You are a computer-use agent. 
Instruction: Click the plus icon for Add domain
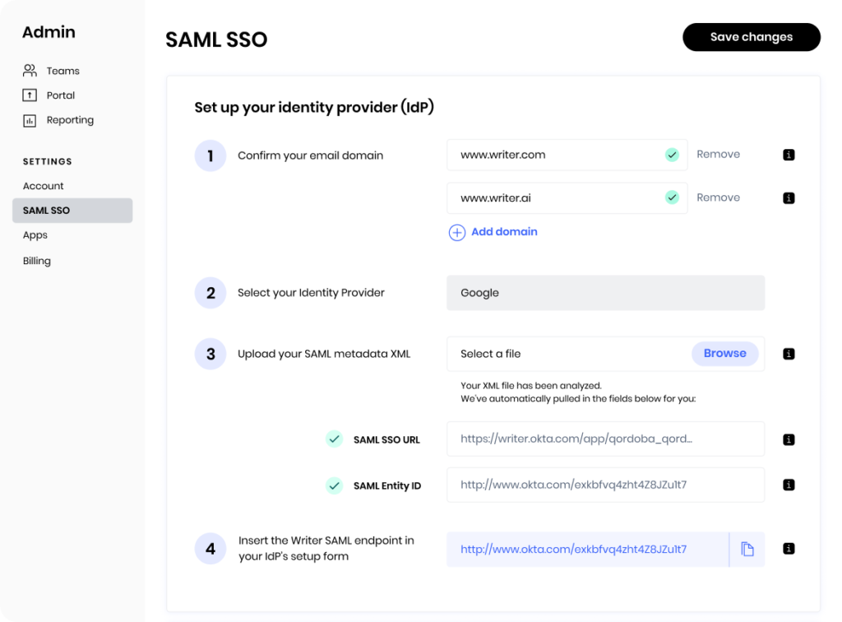click(457, 233)
